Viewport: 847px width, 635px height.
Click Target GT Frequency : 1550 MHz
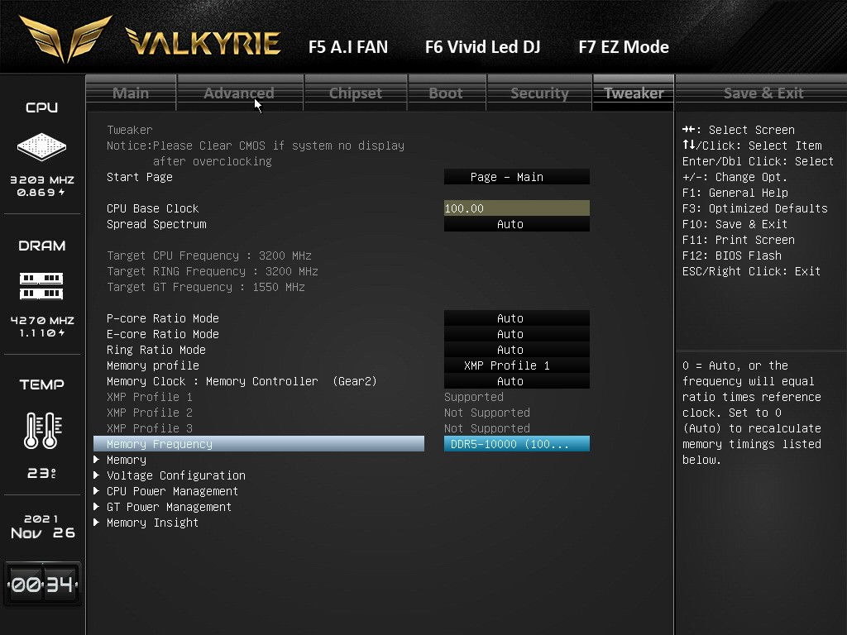point(206,287)
